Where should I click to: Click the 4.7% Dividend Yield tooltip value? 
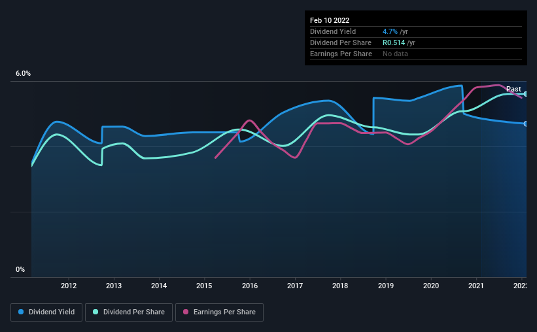(390, 31)
